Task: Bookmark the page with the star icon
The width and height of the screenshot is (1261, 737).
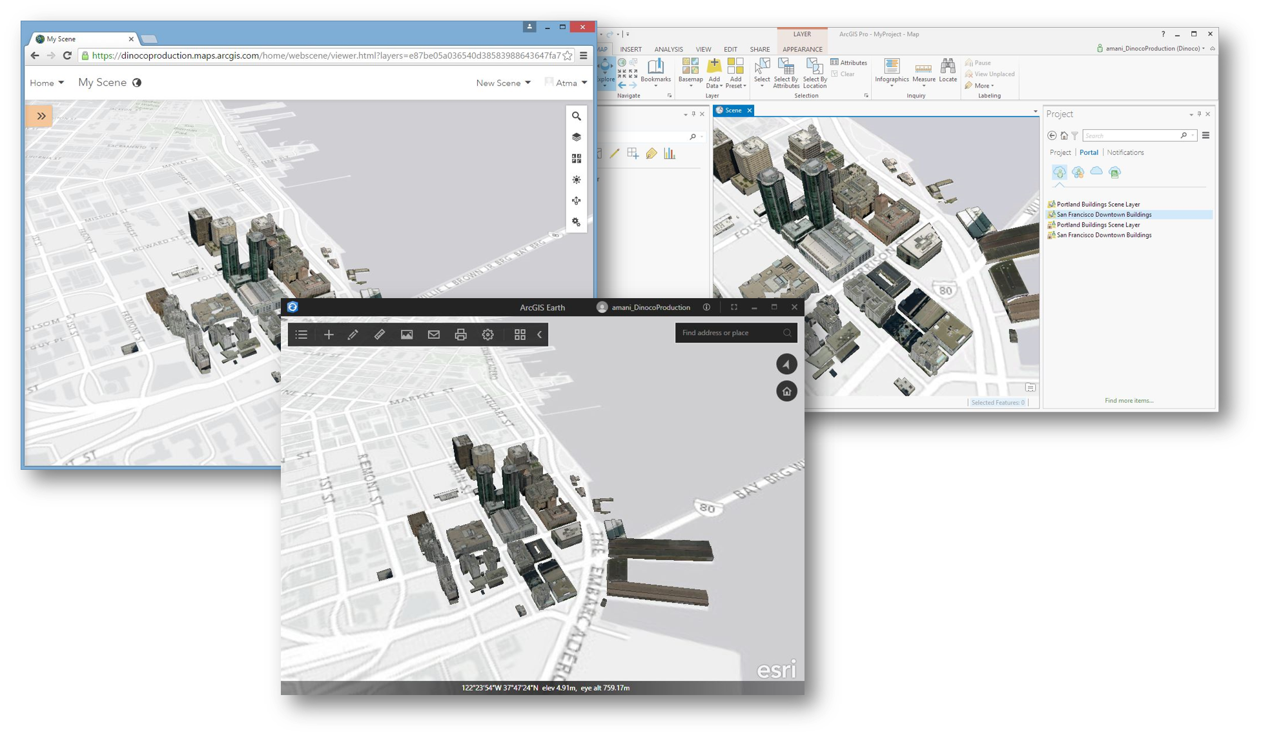Action: tap(568, 56)
